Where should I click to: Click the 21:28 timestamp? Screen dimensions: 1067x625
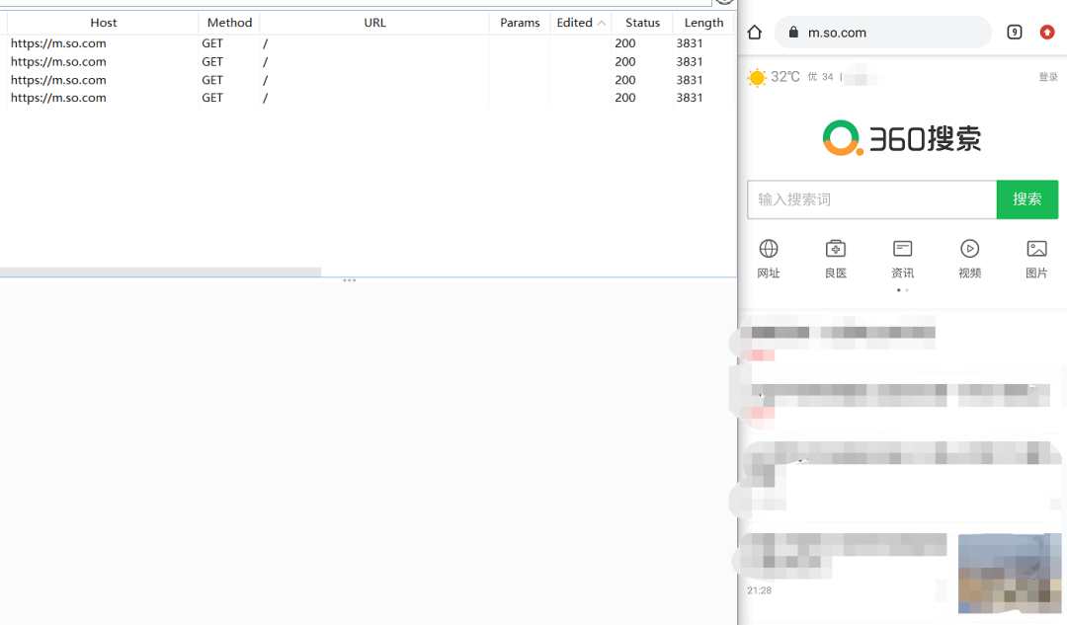760,590
